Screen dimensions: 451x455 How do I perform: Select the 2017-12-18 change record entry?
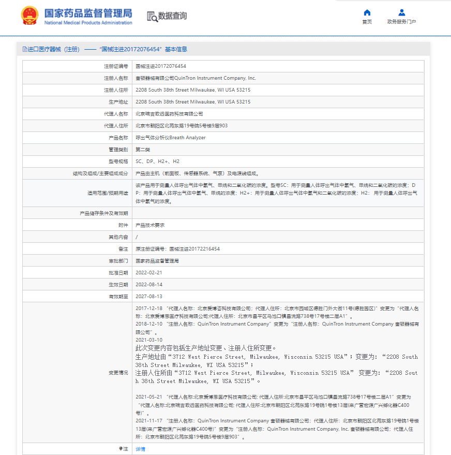tap(277, 313)
